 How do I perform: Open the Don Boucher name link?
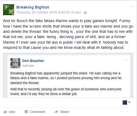(33, 61)
